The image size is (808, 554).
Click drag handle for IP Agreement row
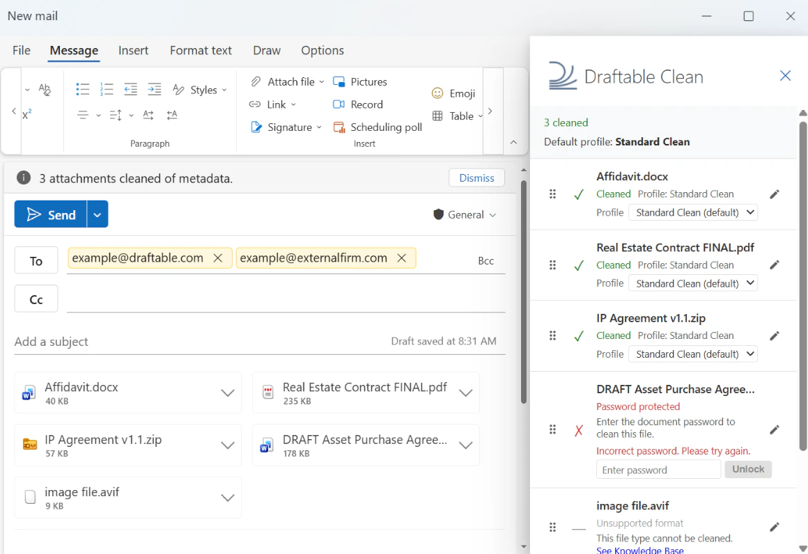click(x=552, y=335)
